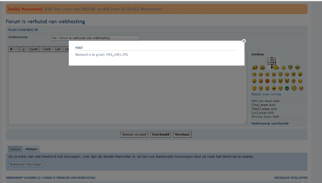Apply bold with the B button
Viewport: 322px width, 183px height.
pos(11,49)
